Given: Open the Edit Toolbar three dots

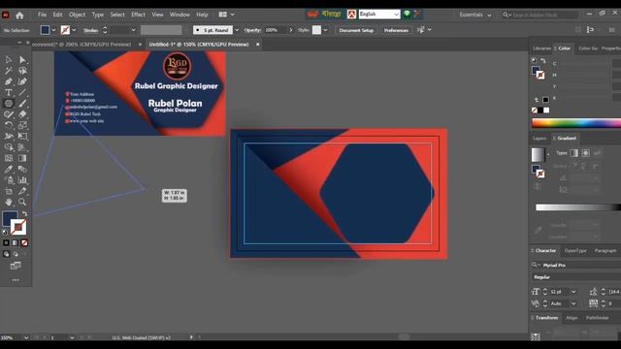Looking at the screenshot, I should 16,280.
